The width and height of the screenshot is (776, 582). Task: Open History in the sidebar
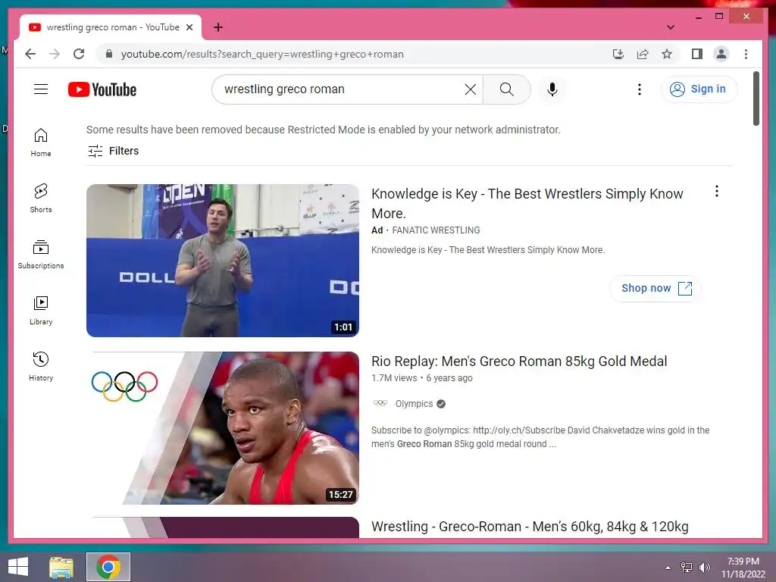[x=41, y=366]
